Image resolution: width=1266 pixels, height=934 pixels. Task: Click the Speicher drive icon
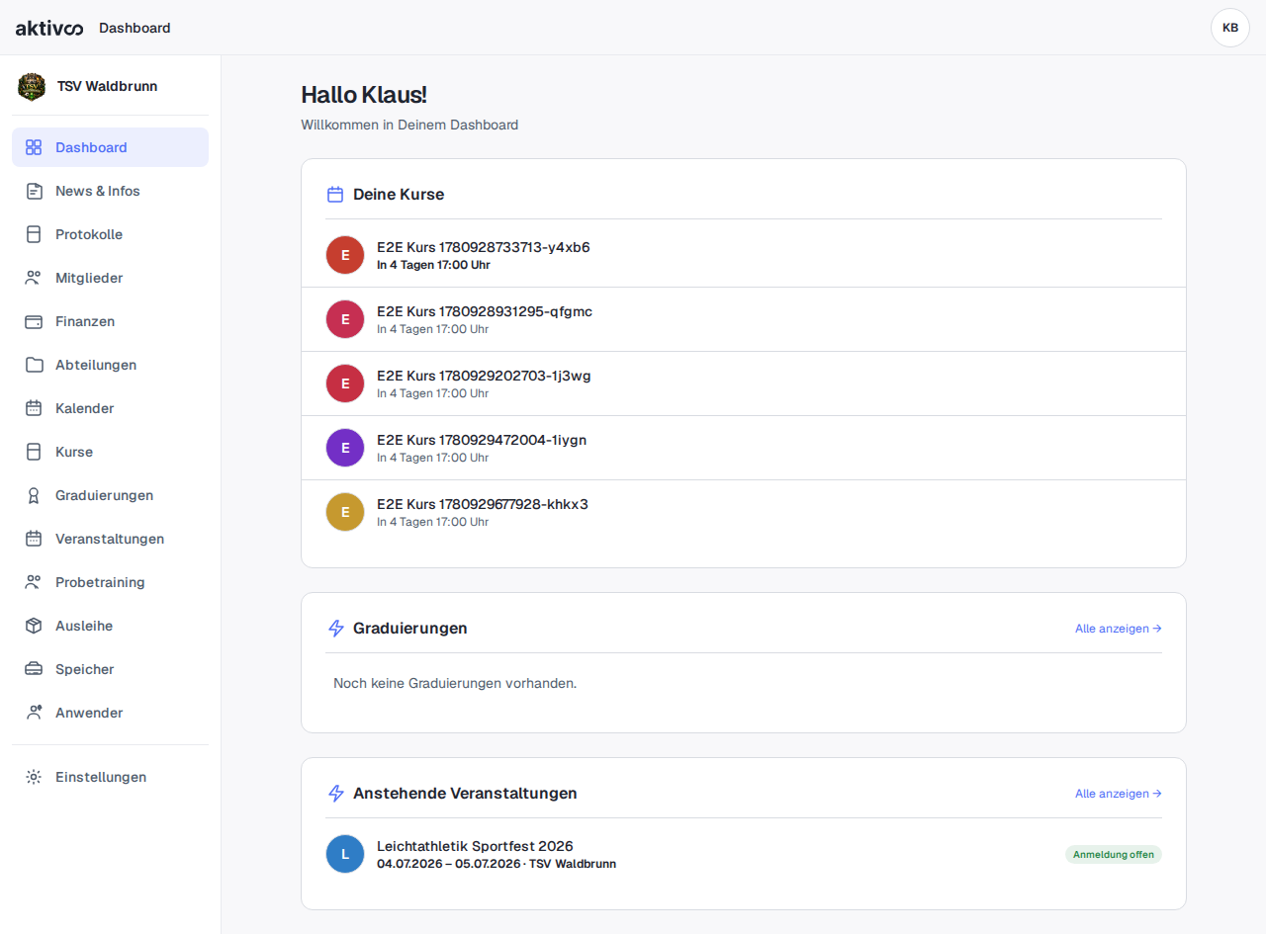pos(34,669)
